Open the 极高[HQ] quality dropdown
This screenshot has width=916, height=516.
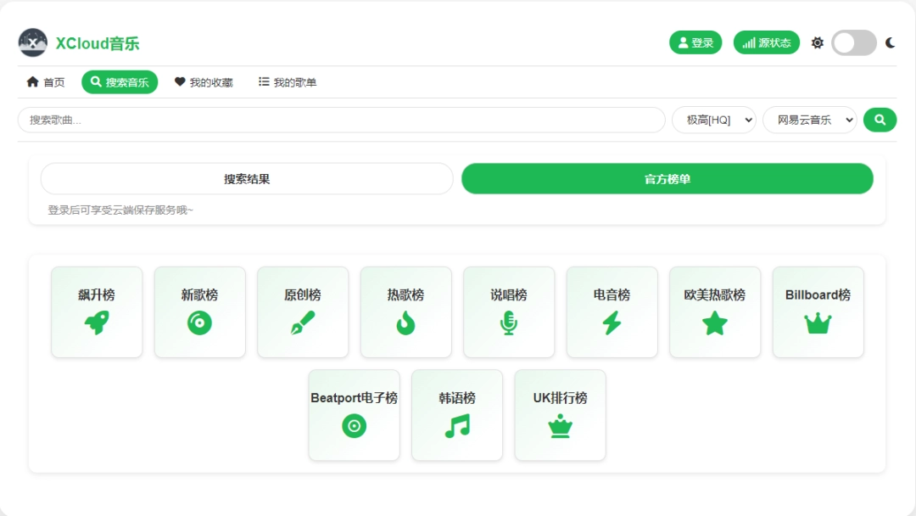click(x=715, y=120)
